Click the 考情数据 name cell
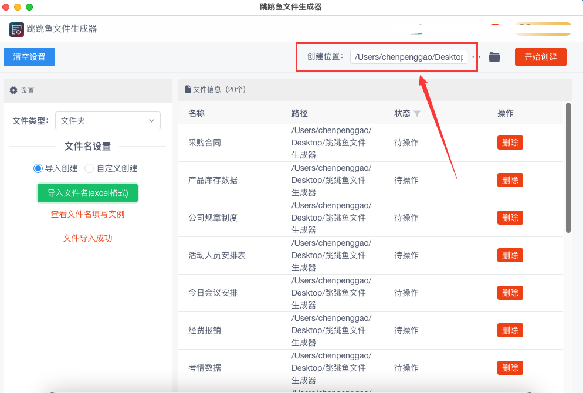Screen dimensions: 583x393 [x=205, y=368]
